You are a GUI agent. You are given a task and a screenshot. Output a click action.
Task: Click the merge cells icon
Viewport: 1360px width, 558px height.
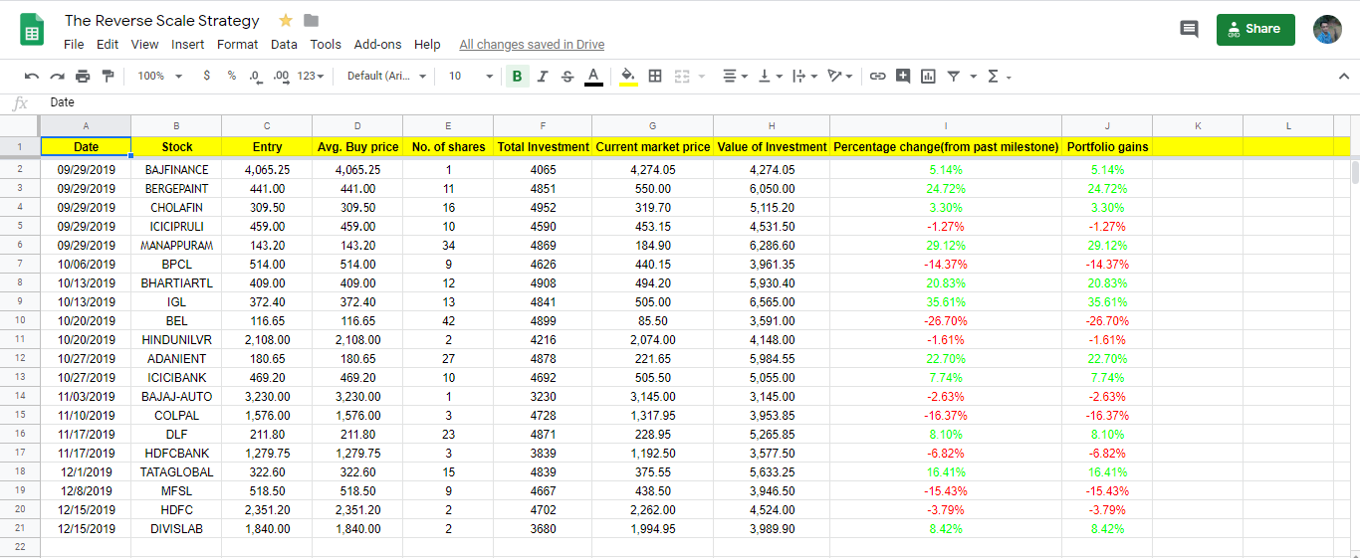[682, 76]
